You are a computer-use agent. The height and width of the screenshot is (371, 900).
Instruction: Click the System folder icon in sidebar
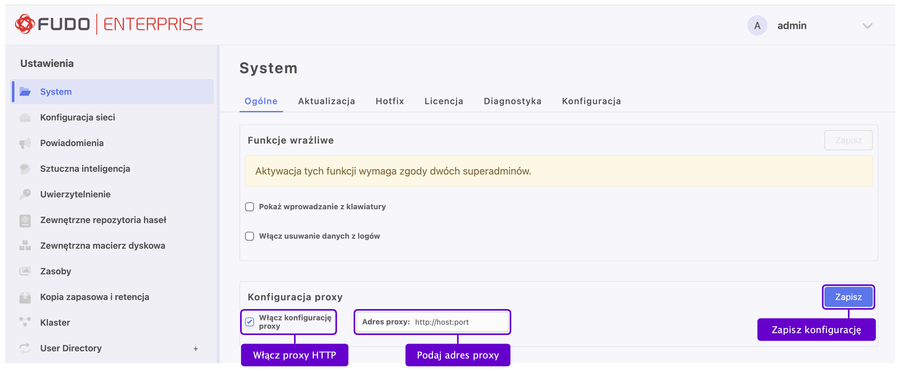[25, 92]
